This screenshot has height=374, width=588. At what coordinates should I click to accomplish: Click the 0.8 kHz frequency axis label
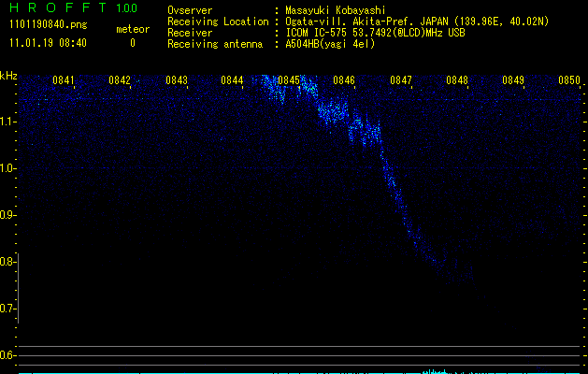click(7, 262)
